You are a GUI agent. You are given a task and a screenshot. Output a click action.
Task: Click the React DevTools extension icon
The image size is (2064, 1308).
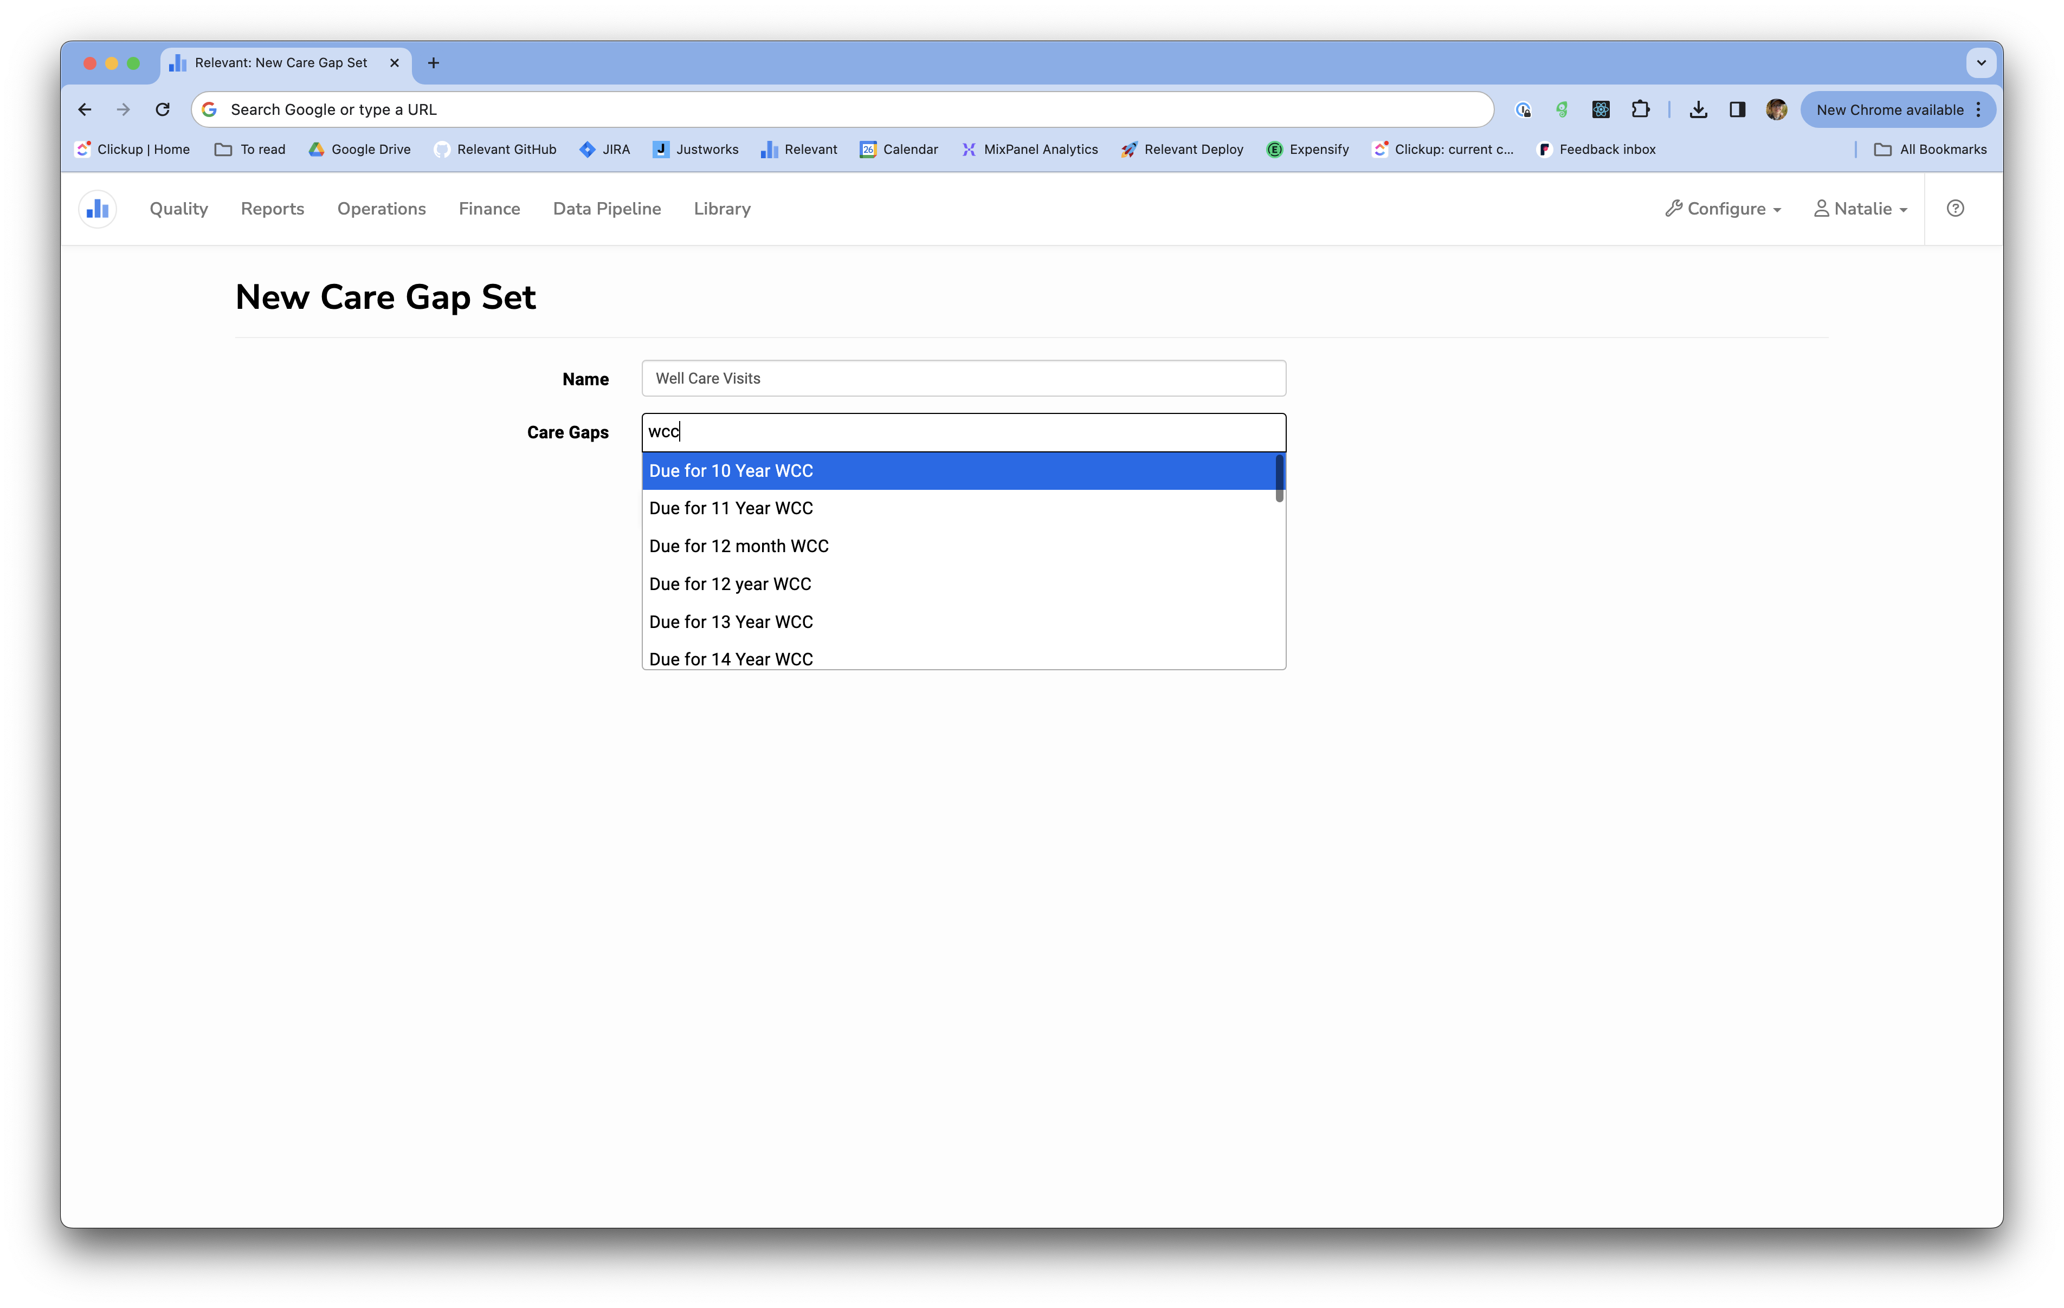tap(1600, 109)
